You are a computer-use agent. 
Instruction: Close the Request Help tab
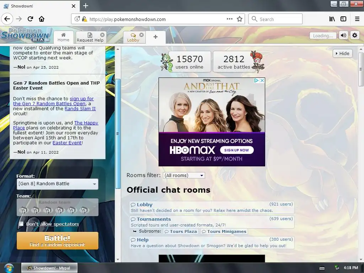click(102, 34)
